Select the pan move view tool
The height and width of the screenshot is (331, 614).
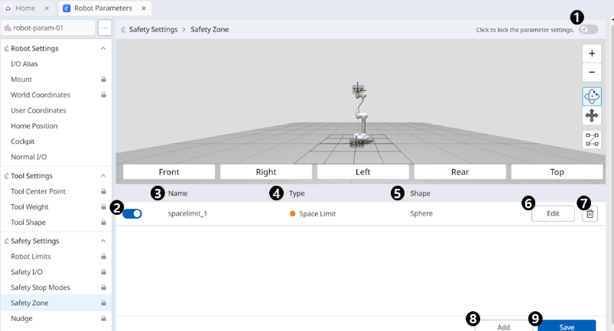tap(592, 116)
